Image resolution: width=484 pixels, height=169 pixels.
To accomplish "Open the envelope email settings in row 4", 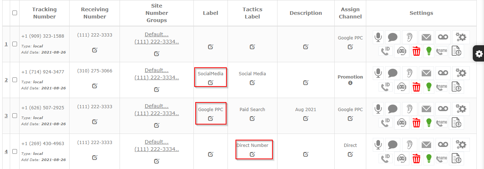I will coord(426,144).
